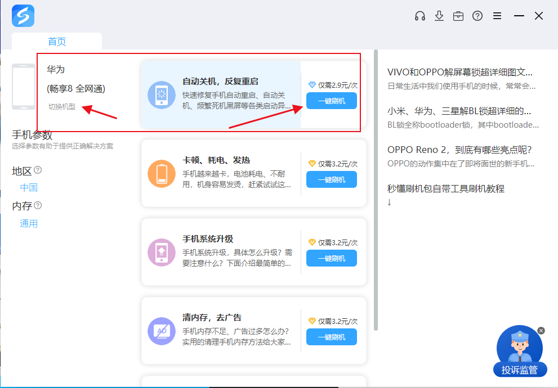Image resolution: width=558 pixels, height=388 pixels.
Task: Click 一键刷机 for 清内存，去广告
Action: coord(331,337)
